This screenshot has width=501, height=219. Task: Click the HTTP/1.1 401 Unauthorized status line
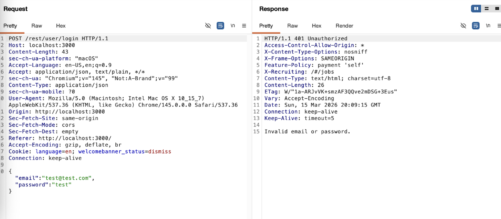(306, 39)
